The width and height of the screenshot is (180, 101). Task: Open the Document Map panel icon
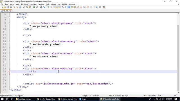coord(75,7)
